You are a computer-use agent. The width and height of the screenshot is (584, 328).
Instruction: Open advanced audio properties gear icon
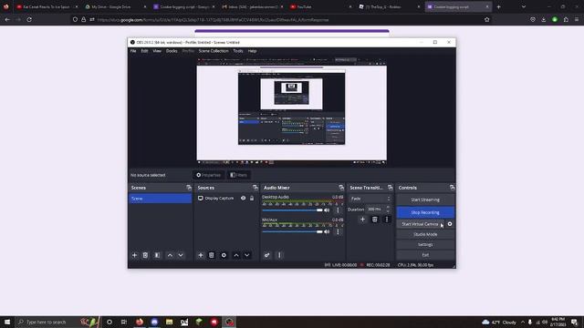coord(266,255)
